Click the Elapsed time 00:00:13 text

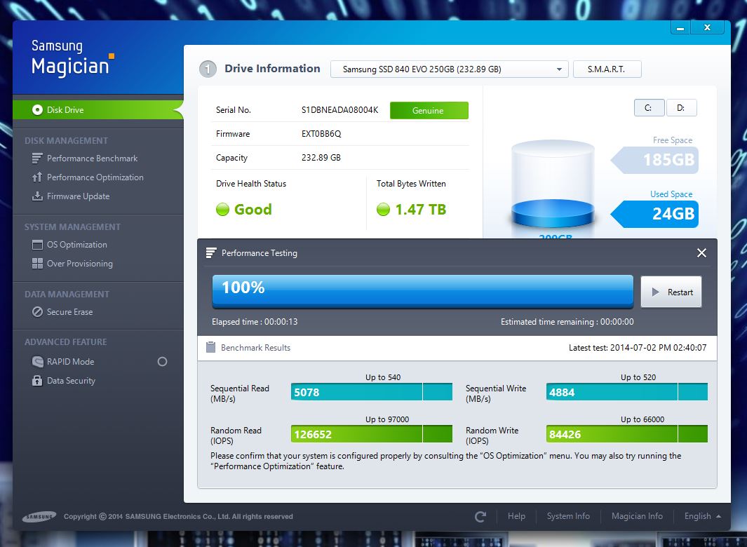pos(255,322)
